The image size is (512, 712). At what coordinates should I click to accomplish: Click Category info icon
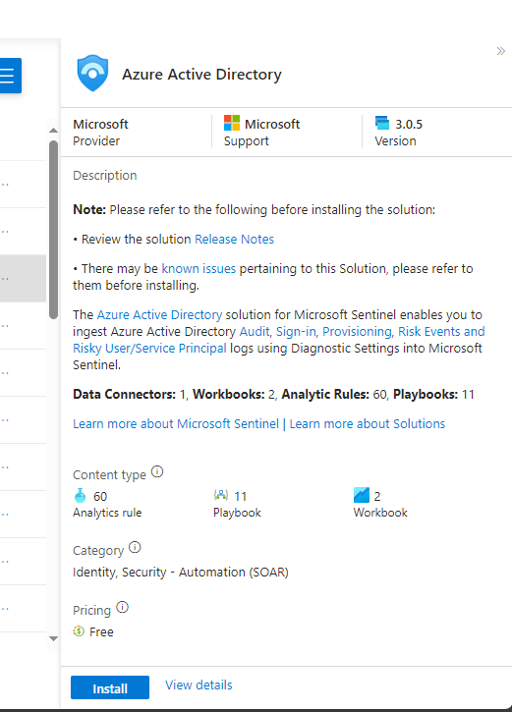click(x=135, y=547)
